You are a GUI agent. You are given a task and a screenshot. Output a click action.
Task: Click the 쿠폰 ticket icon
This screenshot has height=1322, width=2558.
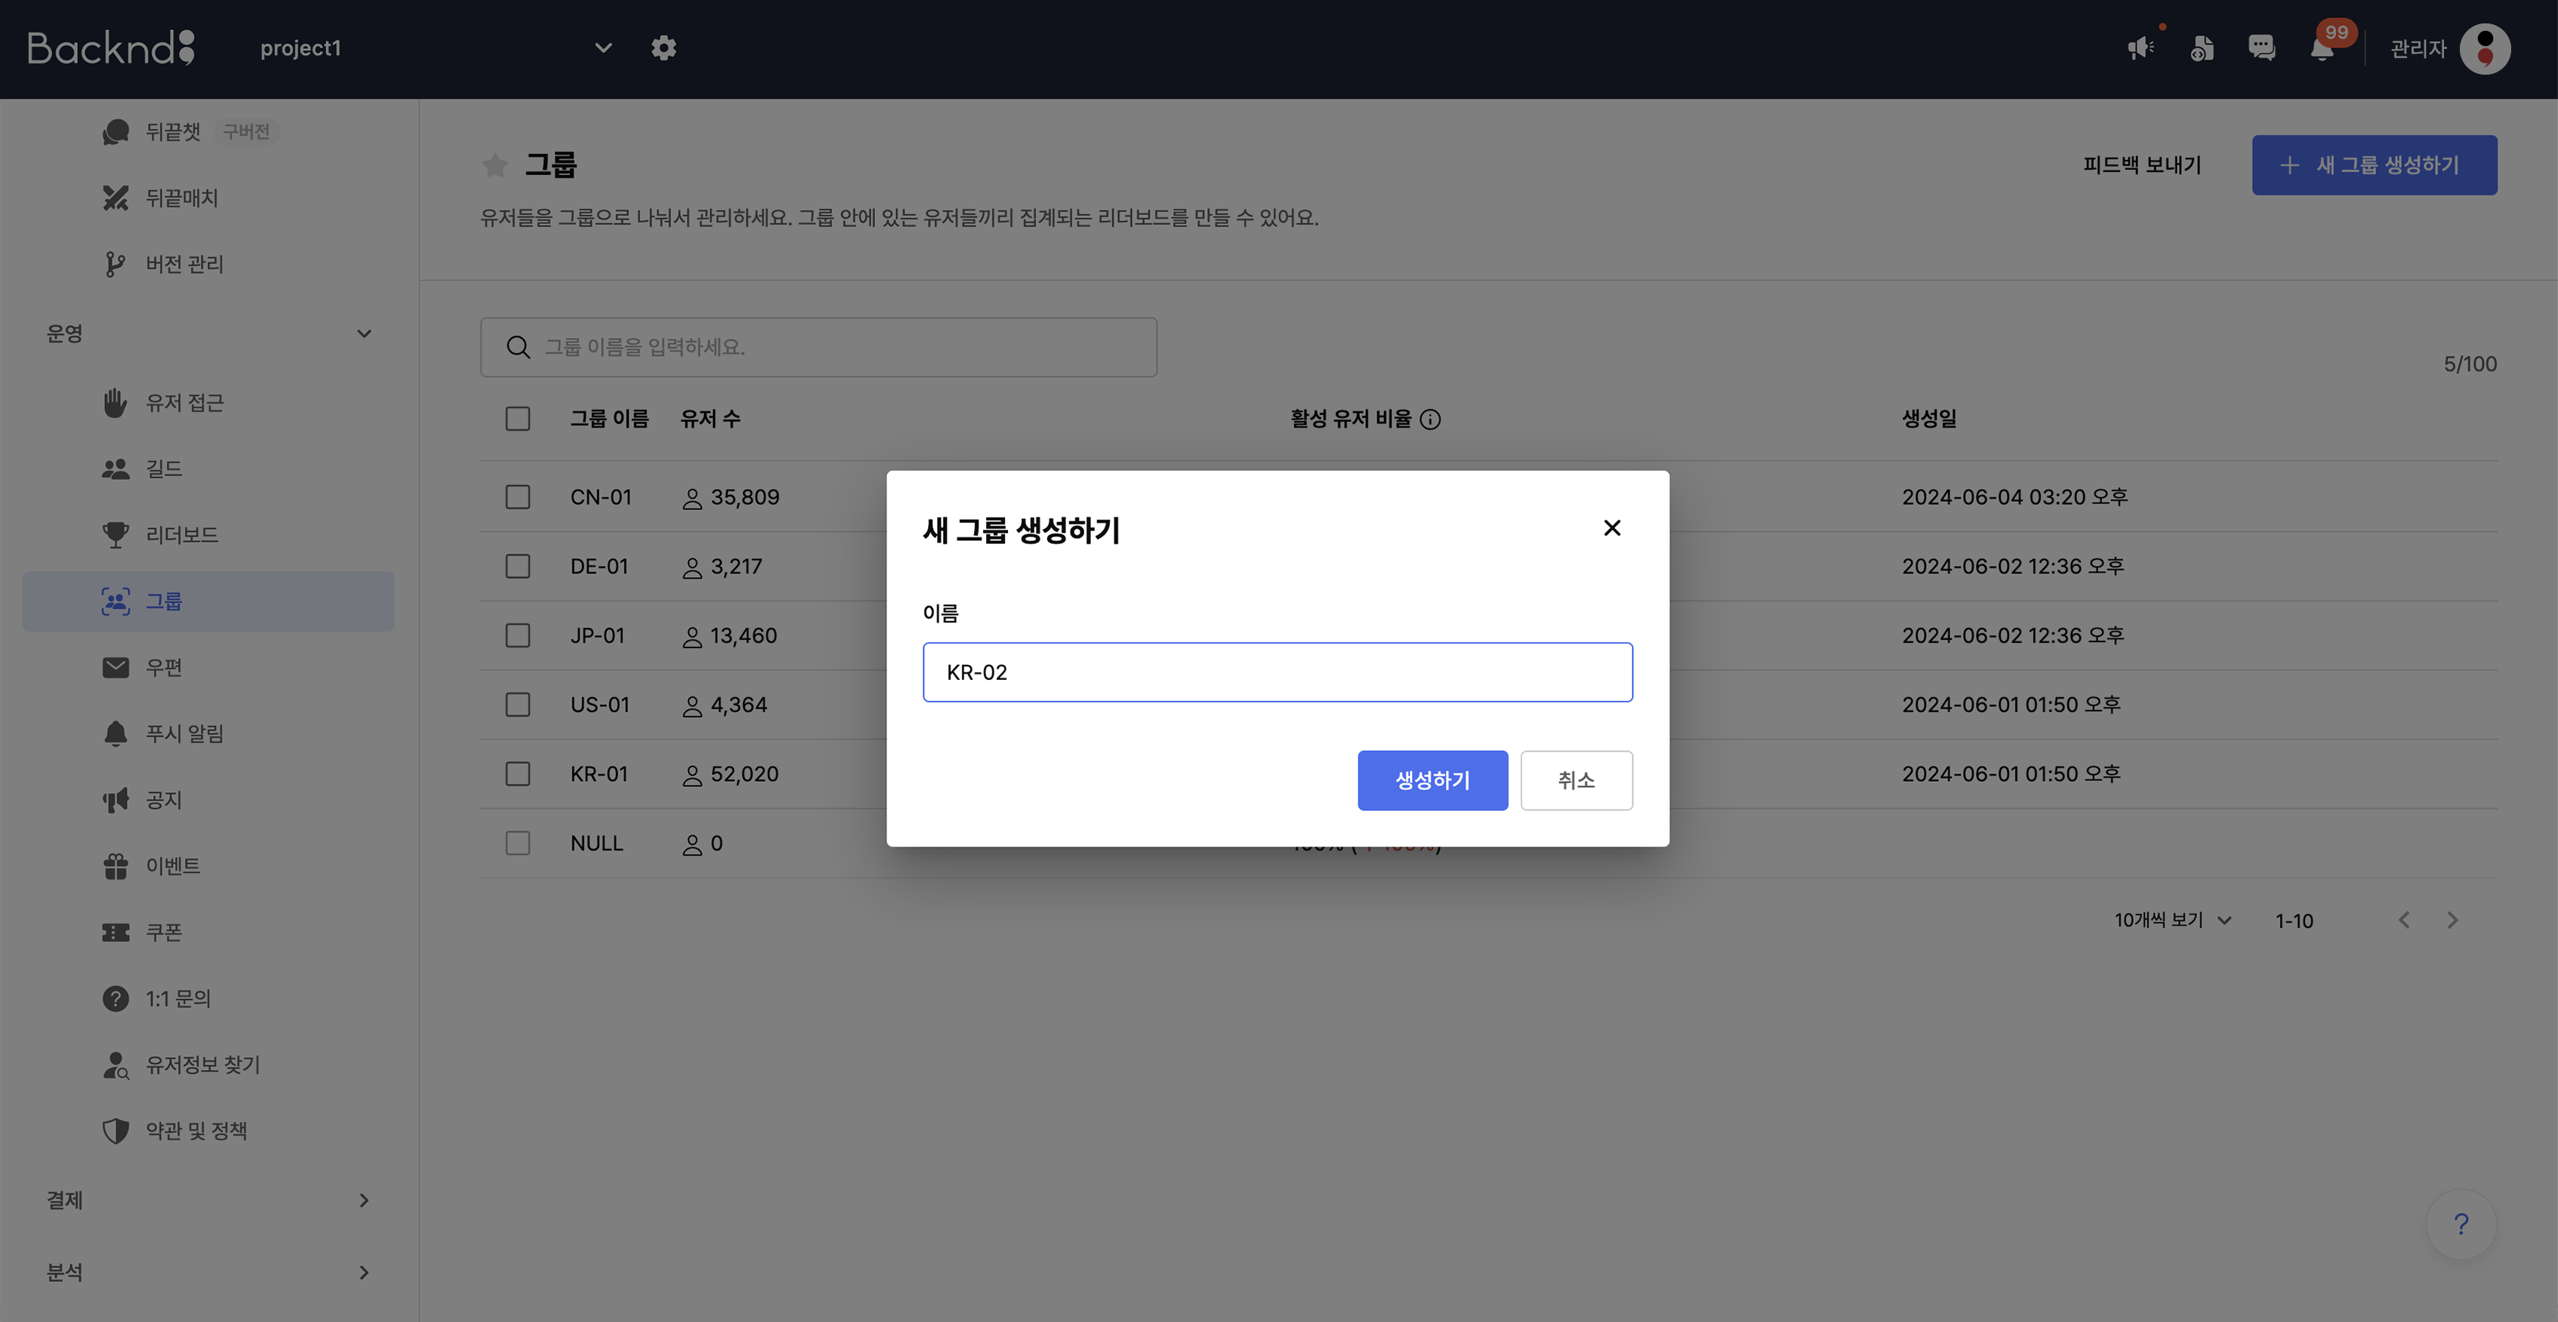pos(116,932)
